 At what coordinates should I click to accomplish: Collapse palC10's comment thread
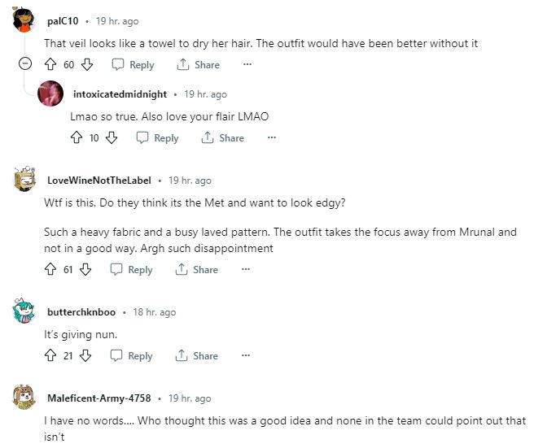(25, 64)
